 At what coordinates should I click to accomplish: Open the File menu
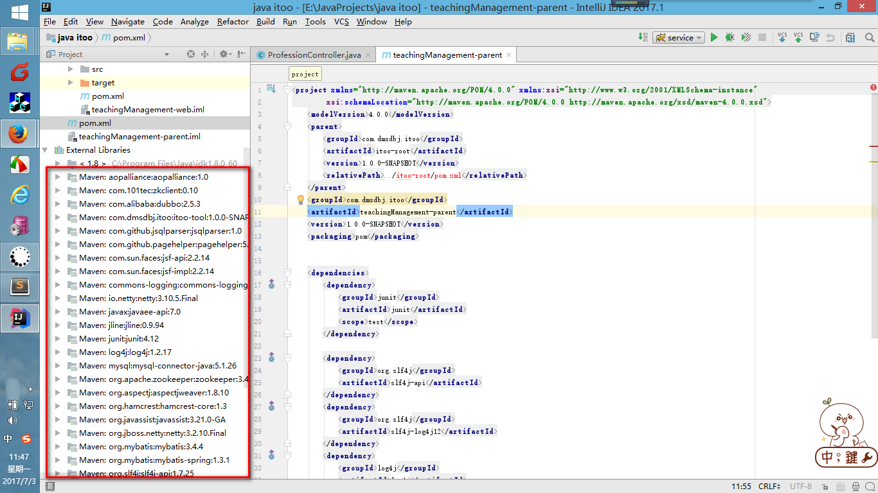pos(49,21)
